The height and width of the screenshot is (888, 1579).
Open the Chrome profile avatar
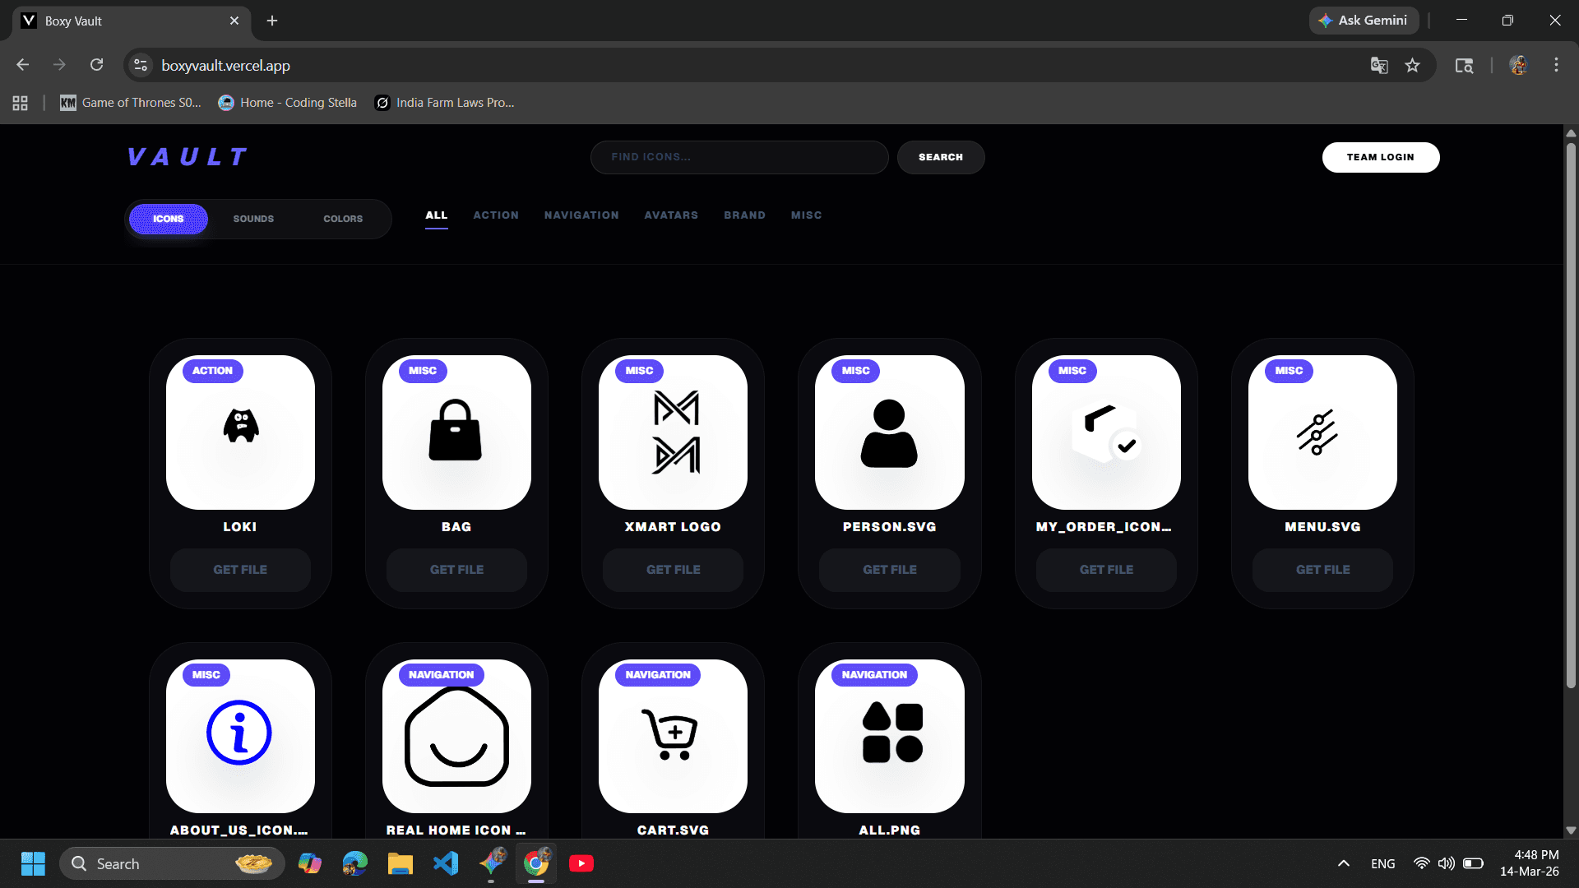click(x=1518, y=65)
